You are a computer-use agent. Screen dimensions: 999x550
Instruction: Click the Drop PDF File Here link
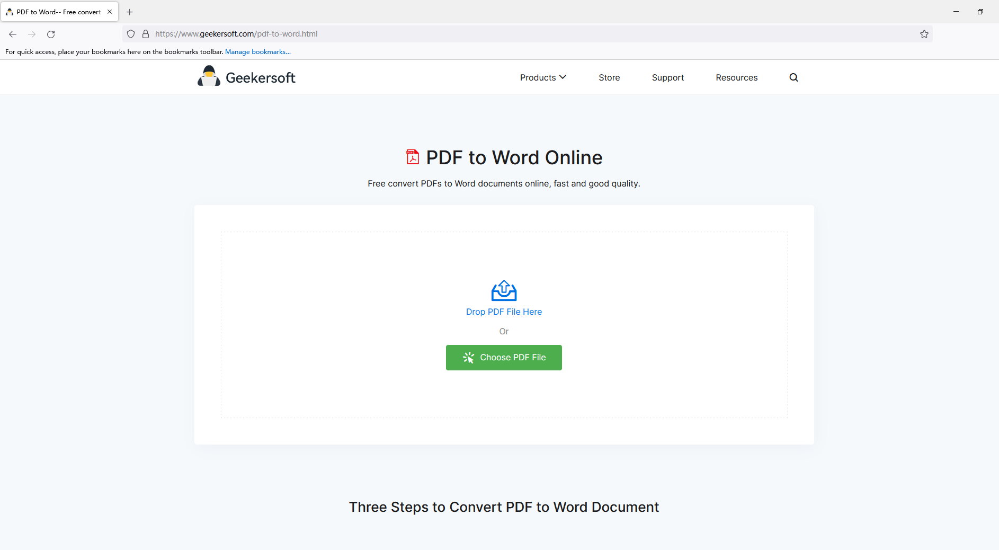[504, 312]
